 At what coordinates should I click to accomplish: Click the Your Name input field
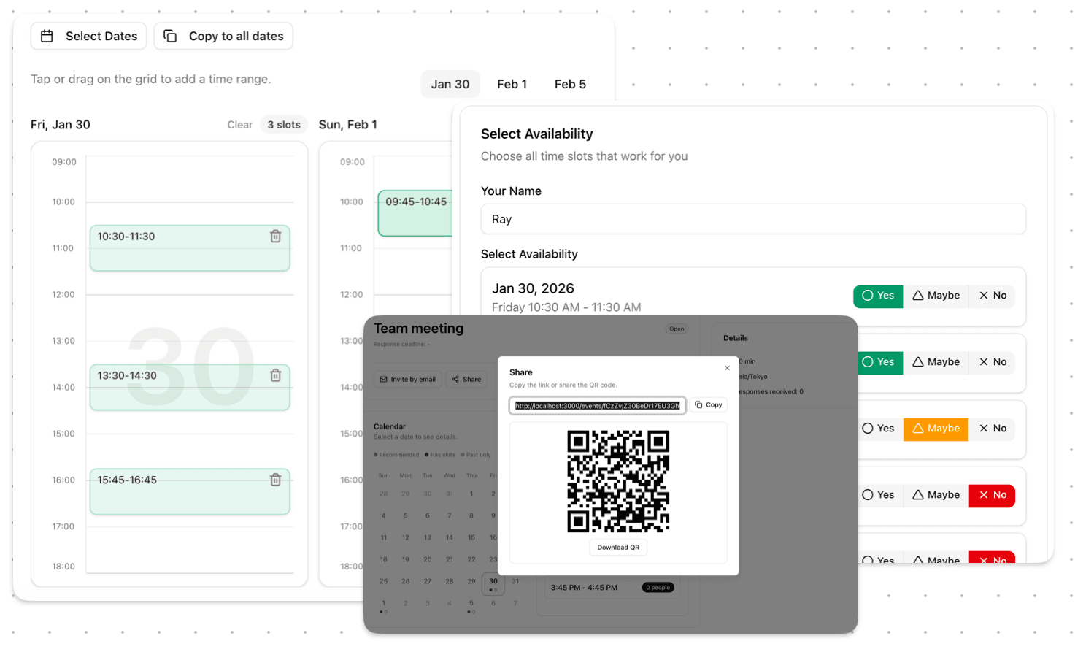coord(752,220)
